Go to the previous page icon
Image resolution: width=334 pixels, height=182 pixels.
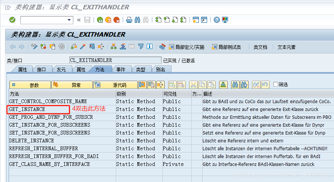click(166, 20)
